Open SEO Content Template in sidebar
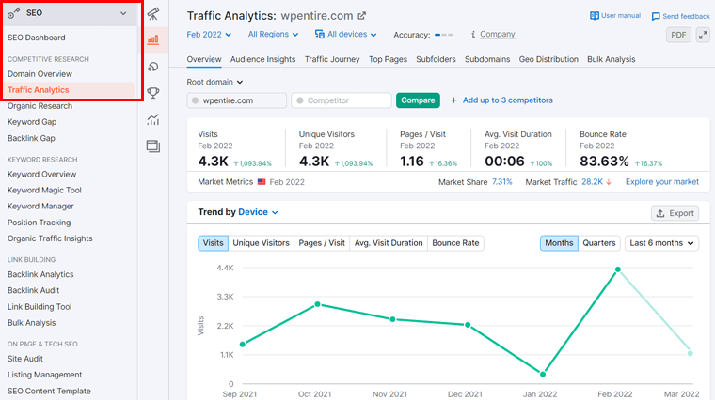This screenshot has height=400, width=715. (x=49, y=391)
